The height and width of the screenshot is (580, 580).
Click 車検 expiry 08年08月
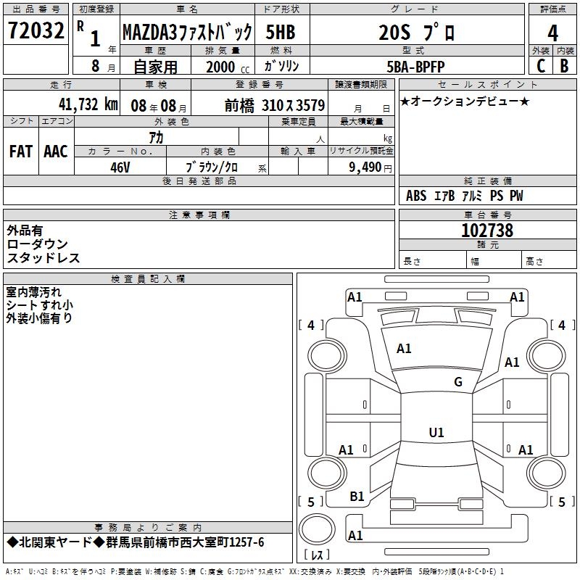(x=158, y=106)
